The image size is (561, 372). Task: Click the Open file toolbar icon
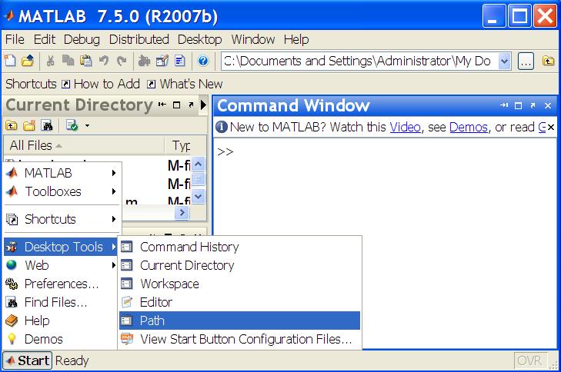[27, 61]
